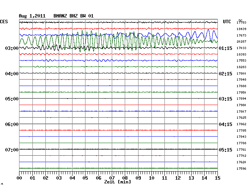The width and height of the screenshot is (248, 188).
Task: Click the offset value "17761"
Action: (x=242, y=150)
